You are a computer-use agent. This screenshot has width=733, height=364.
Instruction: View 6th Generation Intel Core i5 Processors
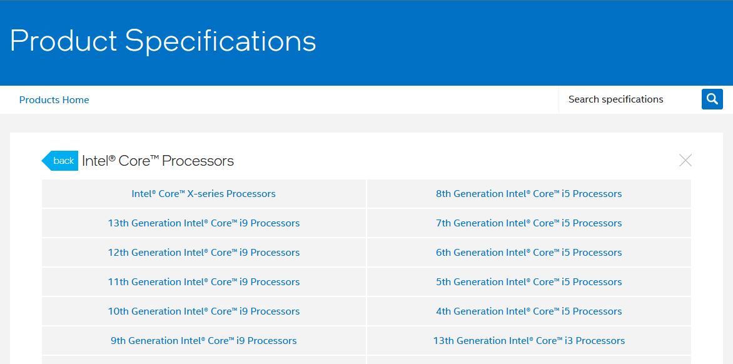[529, 252]
